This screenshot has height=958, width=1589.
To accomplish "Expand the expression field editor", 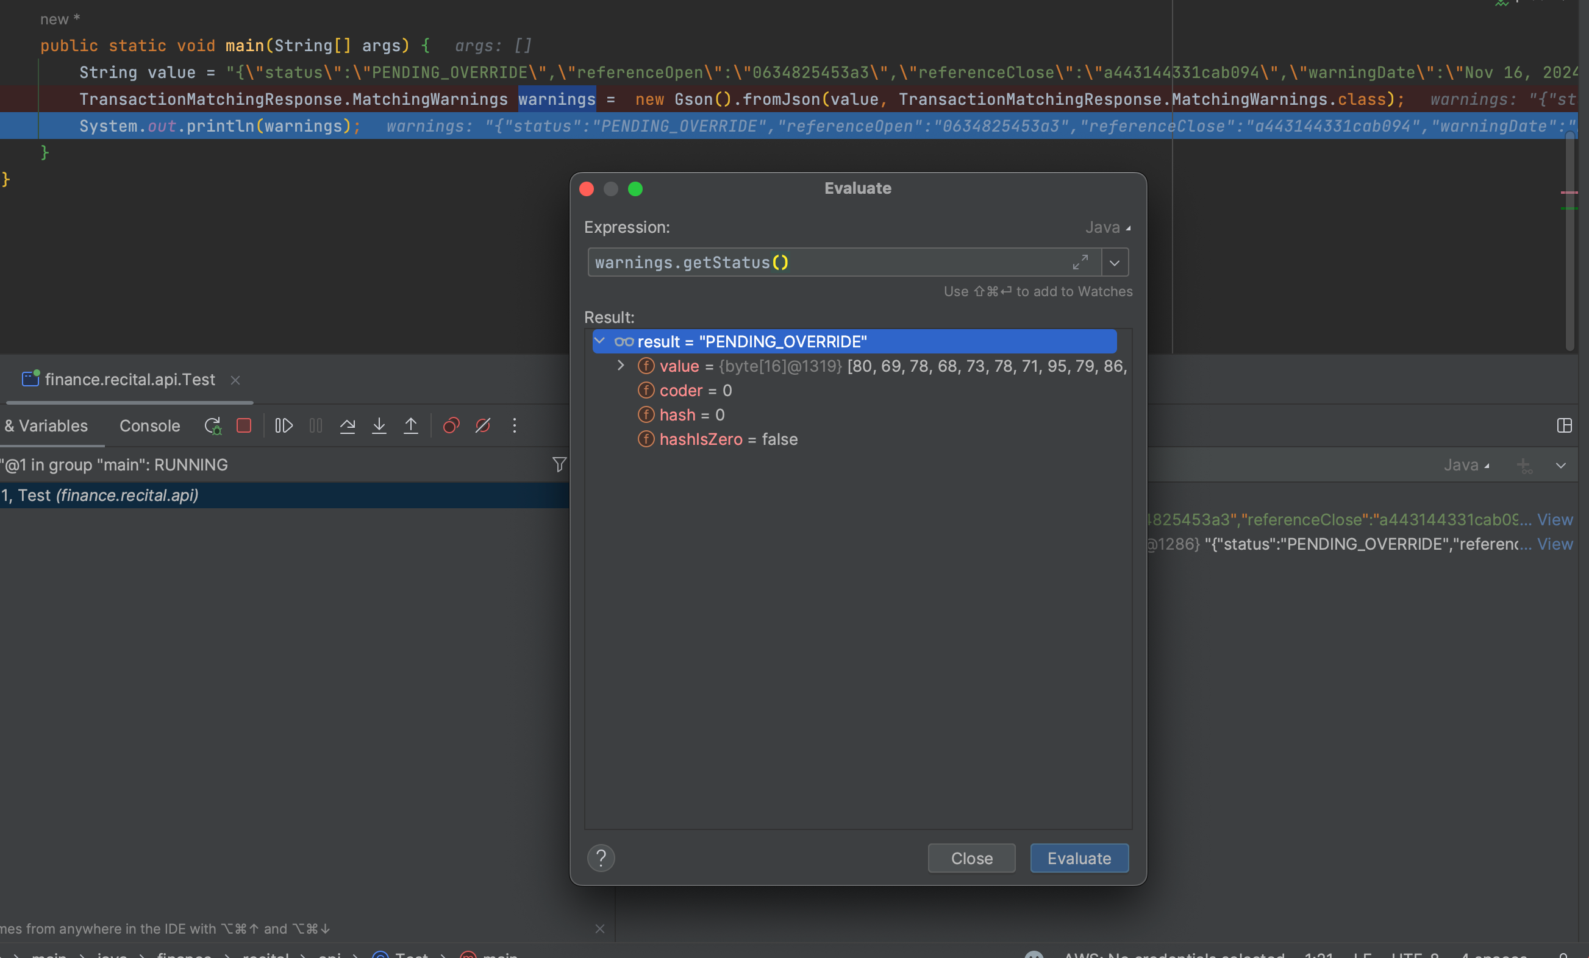I will pyautogui.click(x=1080, y=263).
